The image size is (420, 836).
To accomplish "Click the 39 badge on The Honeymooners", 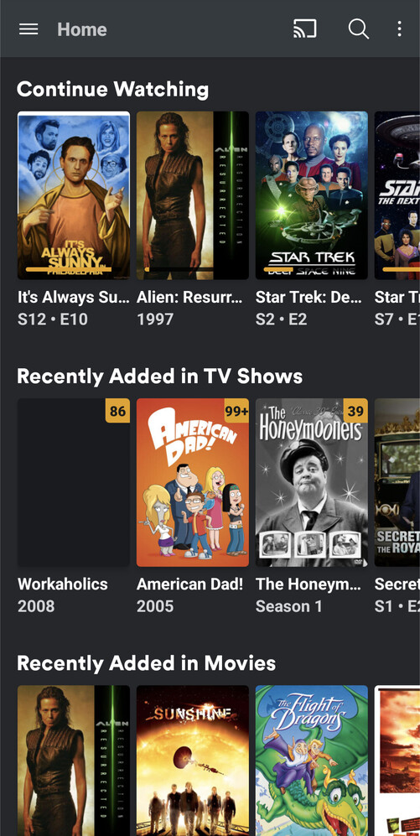I will 355,411.
